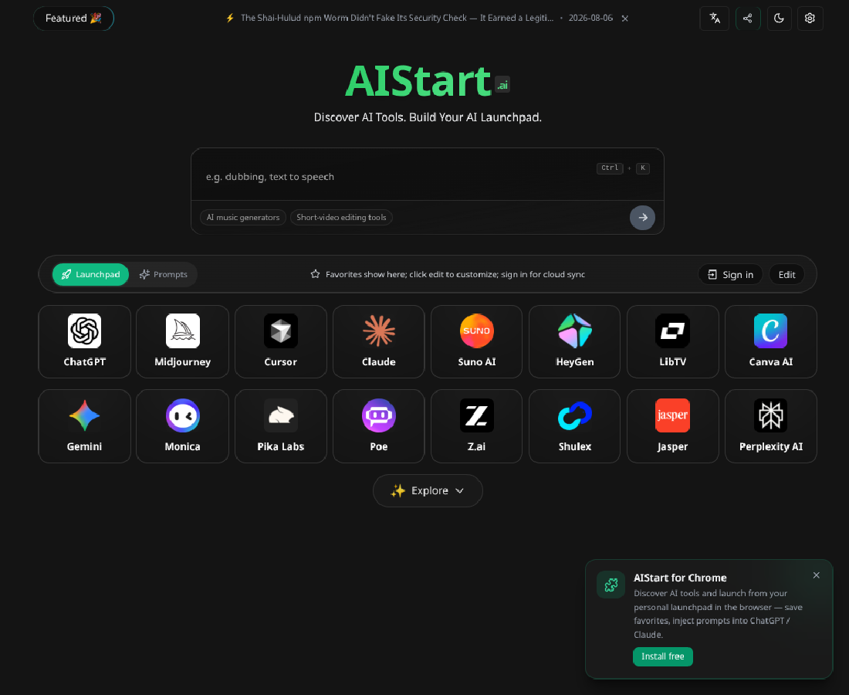Open the LibTV tile

672,341
